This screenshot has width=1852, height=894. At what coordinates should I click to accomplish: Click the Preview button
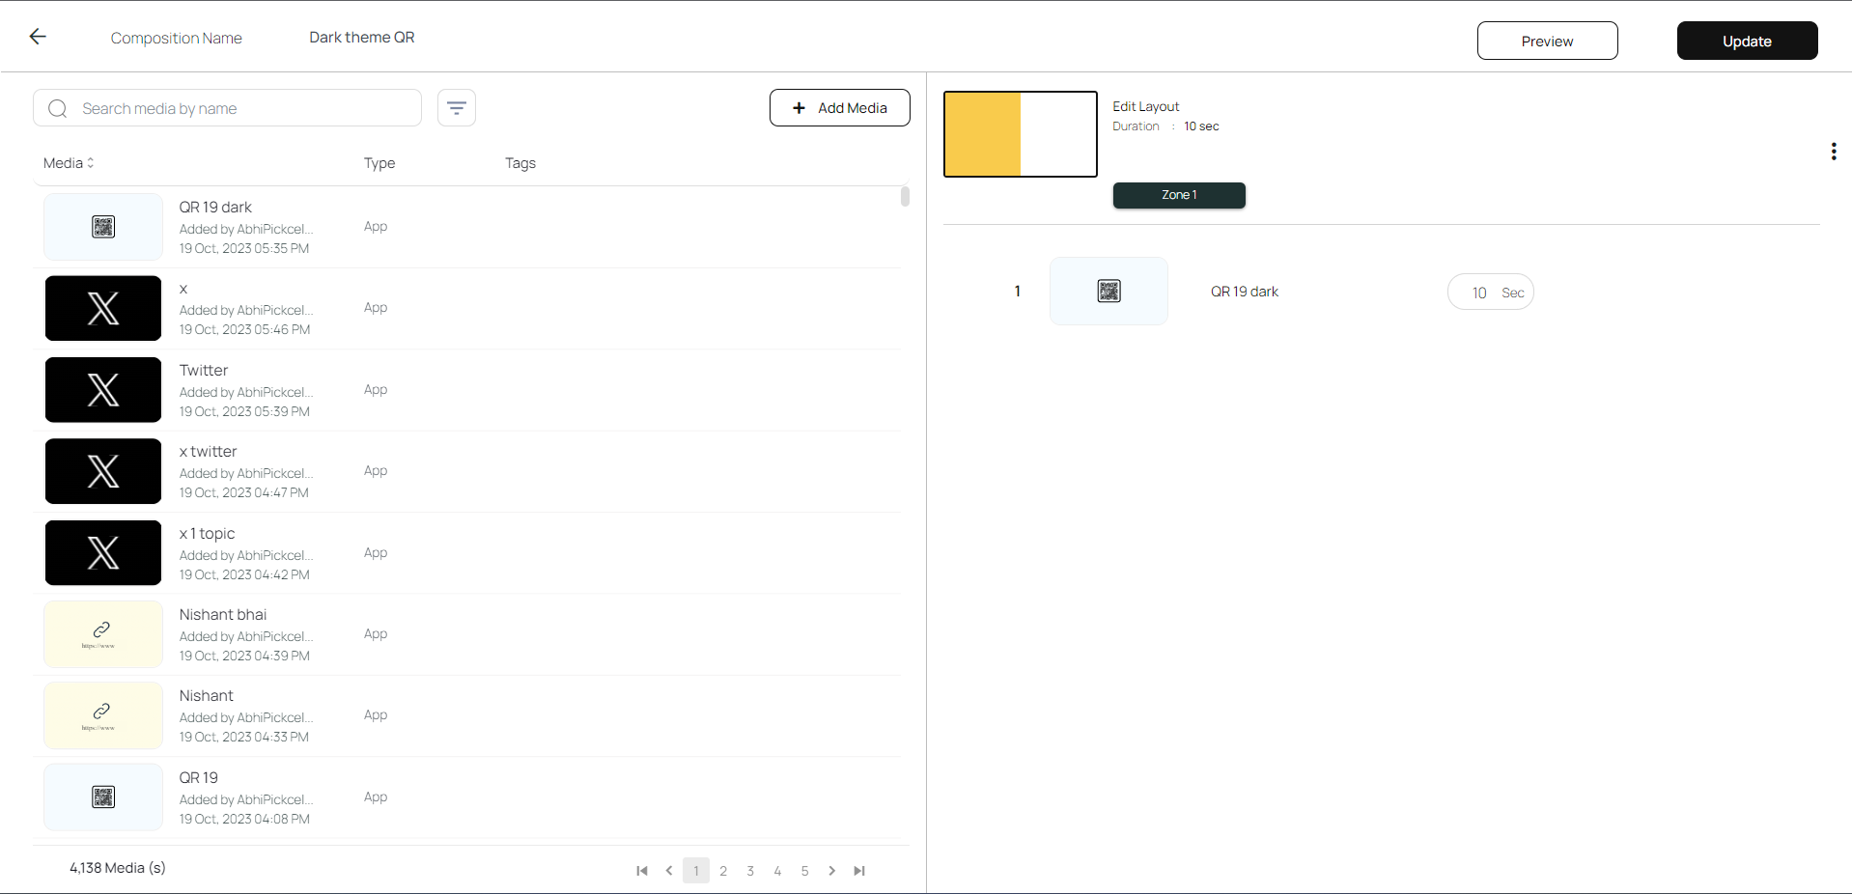tap(1547, 41)
